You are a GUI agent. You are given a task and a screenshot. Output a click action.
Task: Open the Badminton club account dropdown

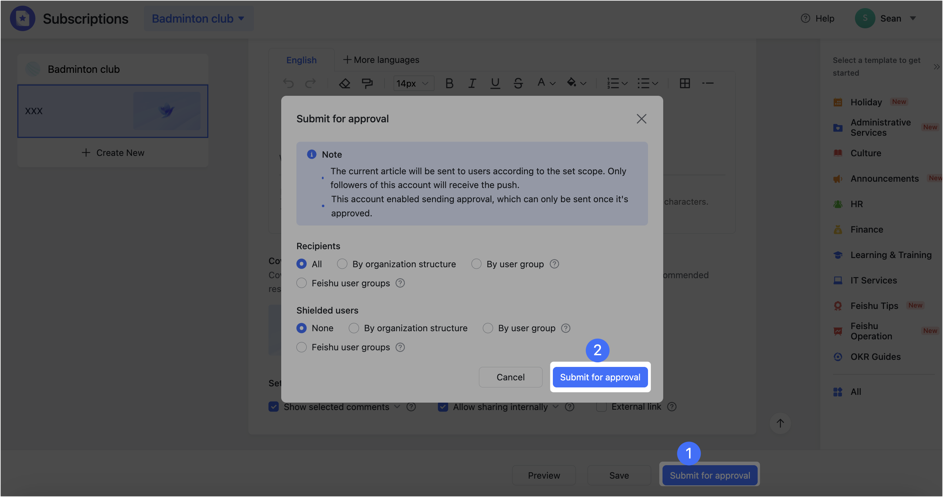[x=198, y=18]
